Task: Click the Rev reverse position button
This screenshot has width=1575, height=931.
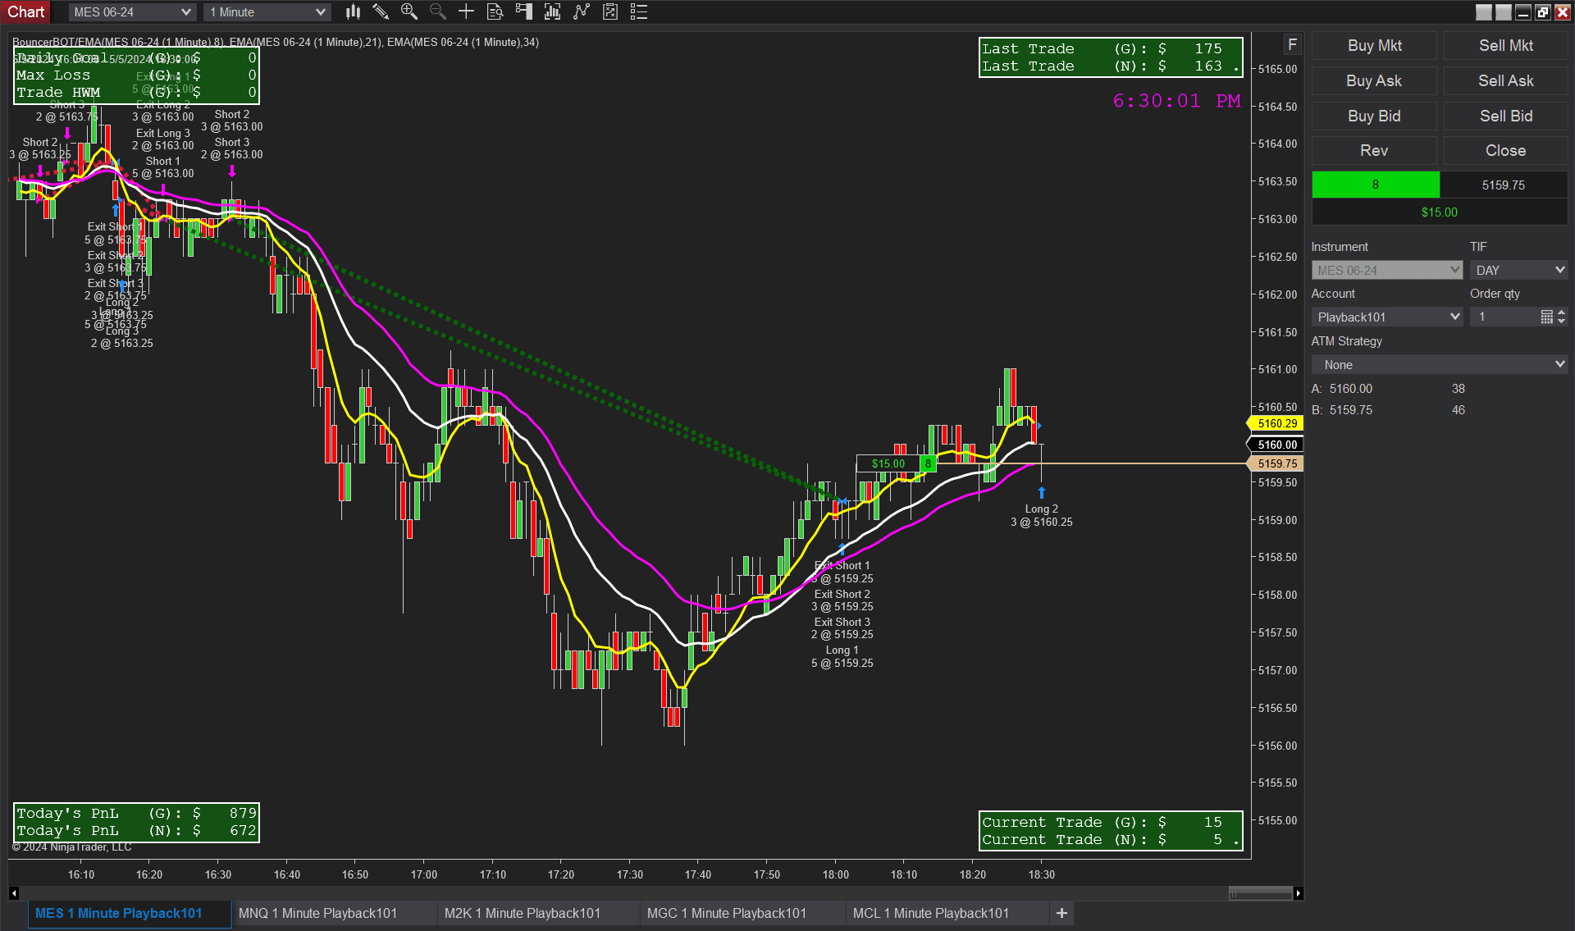Action: [x=1374, y=150]
